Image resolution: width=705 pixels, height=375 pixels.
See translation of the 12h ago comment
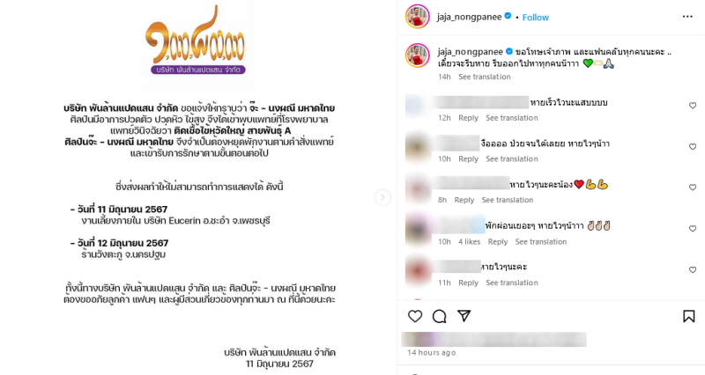pos(512,118)
